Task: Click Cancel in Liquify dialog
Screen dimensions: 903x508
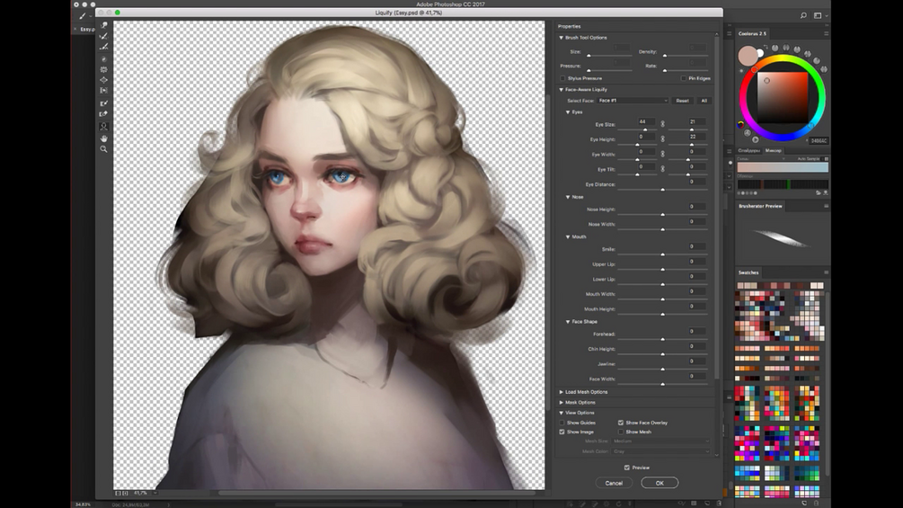Action: pos(614,483)
